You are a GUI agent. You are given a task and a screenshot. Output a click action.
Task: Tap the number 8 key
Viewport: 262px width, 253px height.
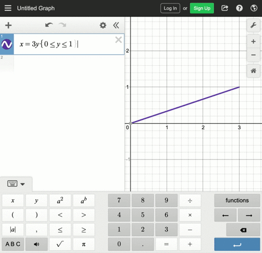pyautogui.click(x=142, y=200)
